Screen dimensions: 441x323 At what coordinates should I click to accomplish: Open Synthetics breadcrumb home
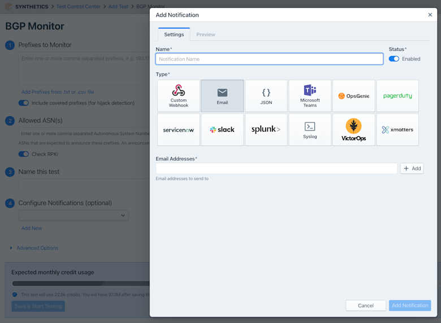32,6
